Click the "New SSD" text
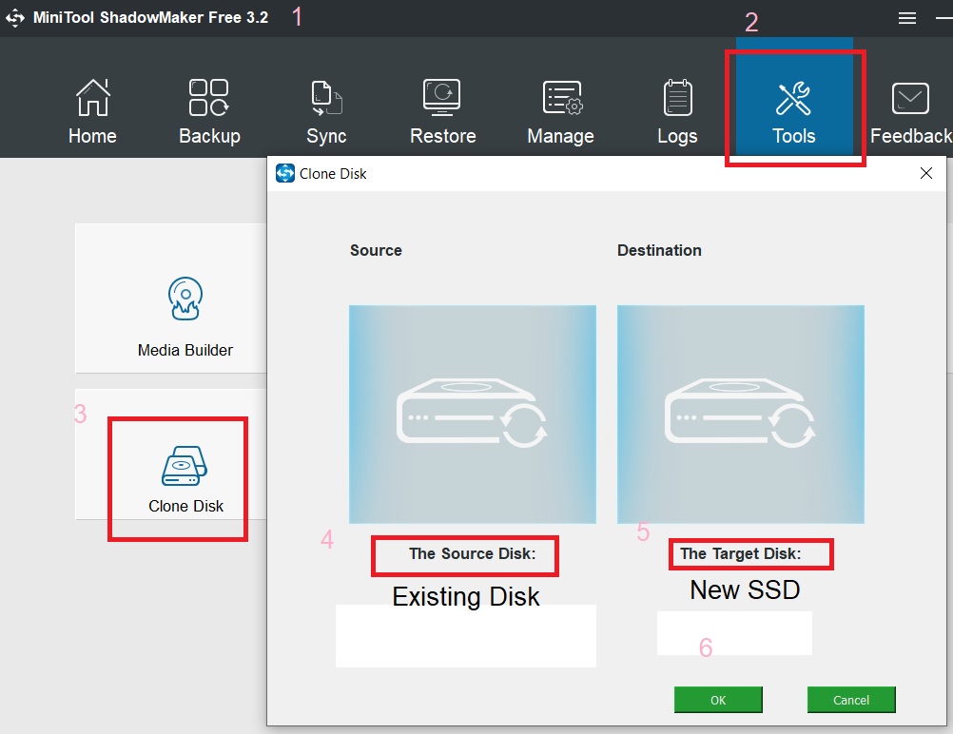Screen dimensions: 953x734 coord(745,590)
